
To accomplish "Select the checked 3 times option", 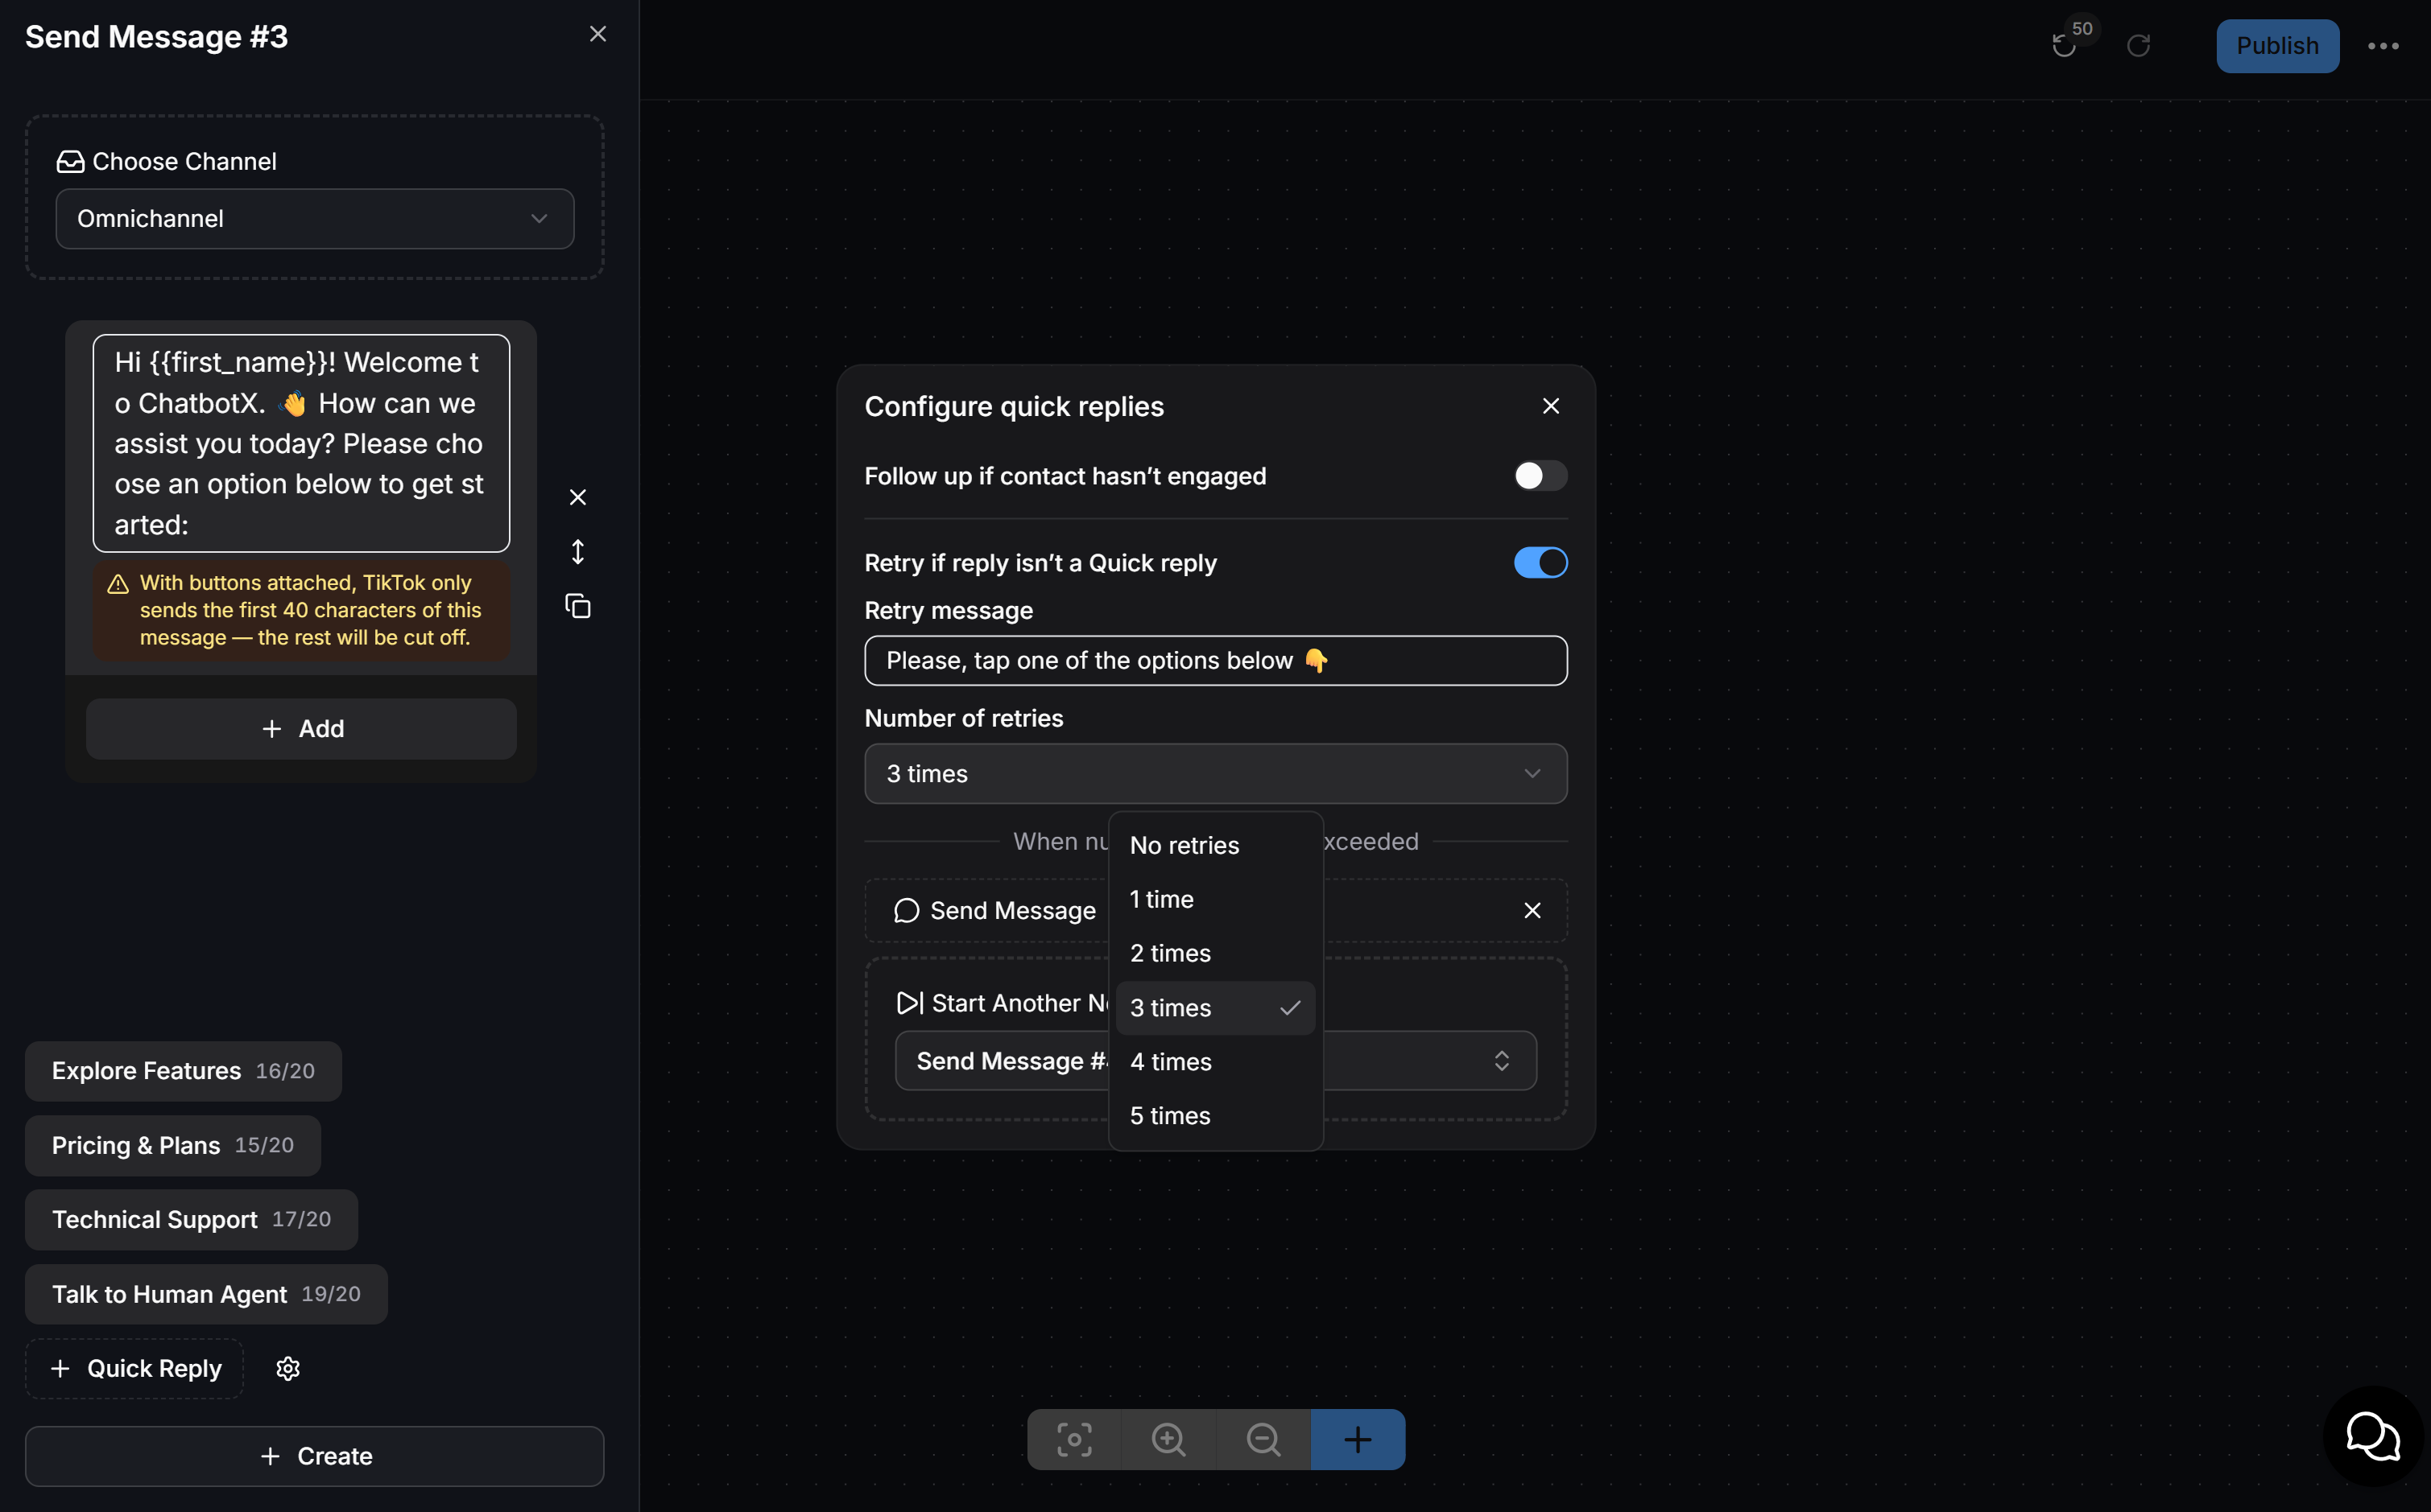I will click(1216, 1008).
